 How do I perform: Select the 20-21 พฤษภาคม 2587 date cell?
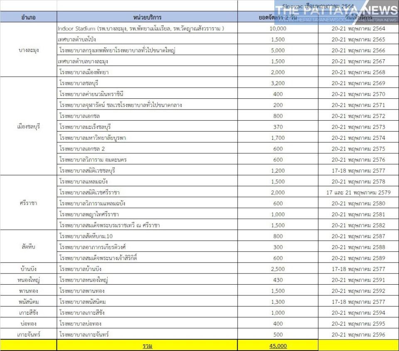[358, 236]
